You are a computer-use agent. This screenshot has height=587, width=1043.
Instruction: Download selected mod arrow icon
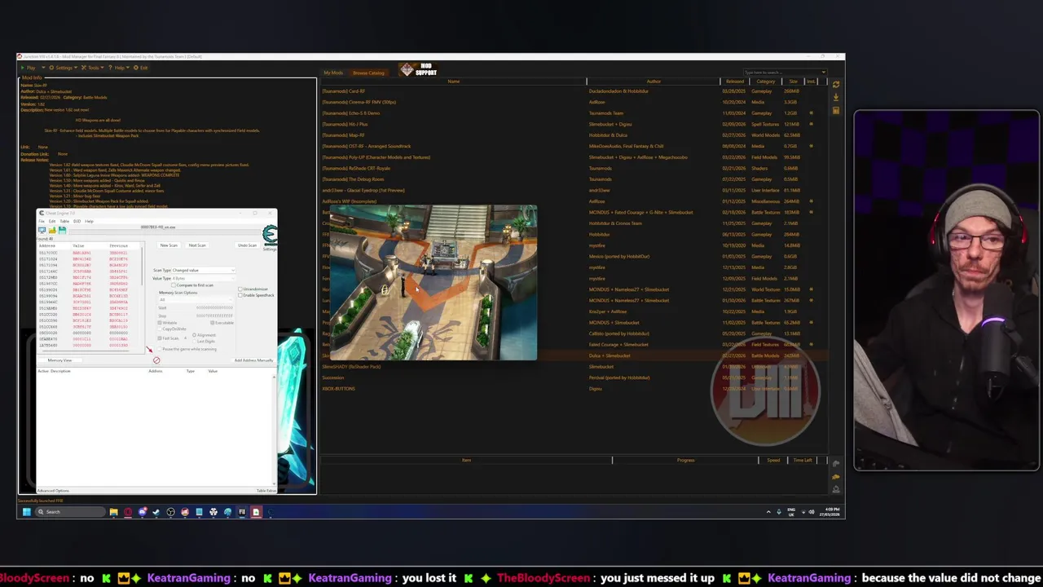tap(836, 97)
